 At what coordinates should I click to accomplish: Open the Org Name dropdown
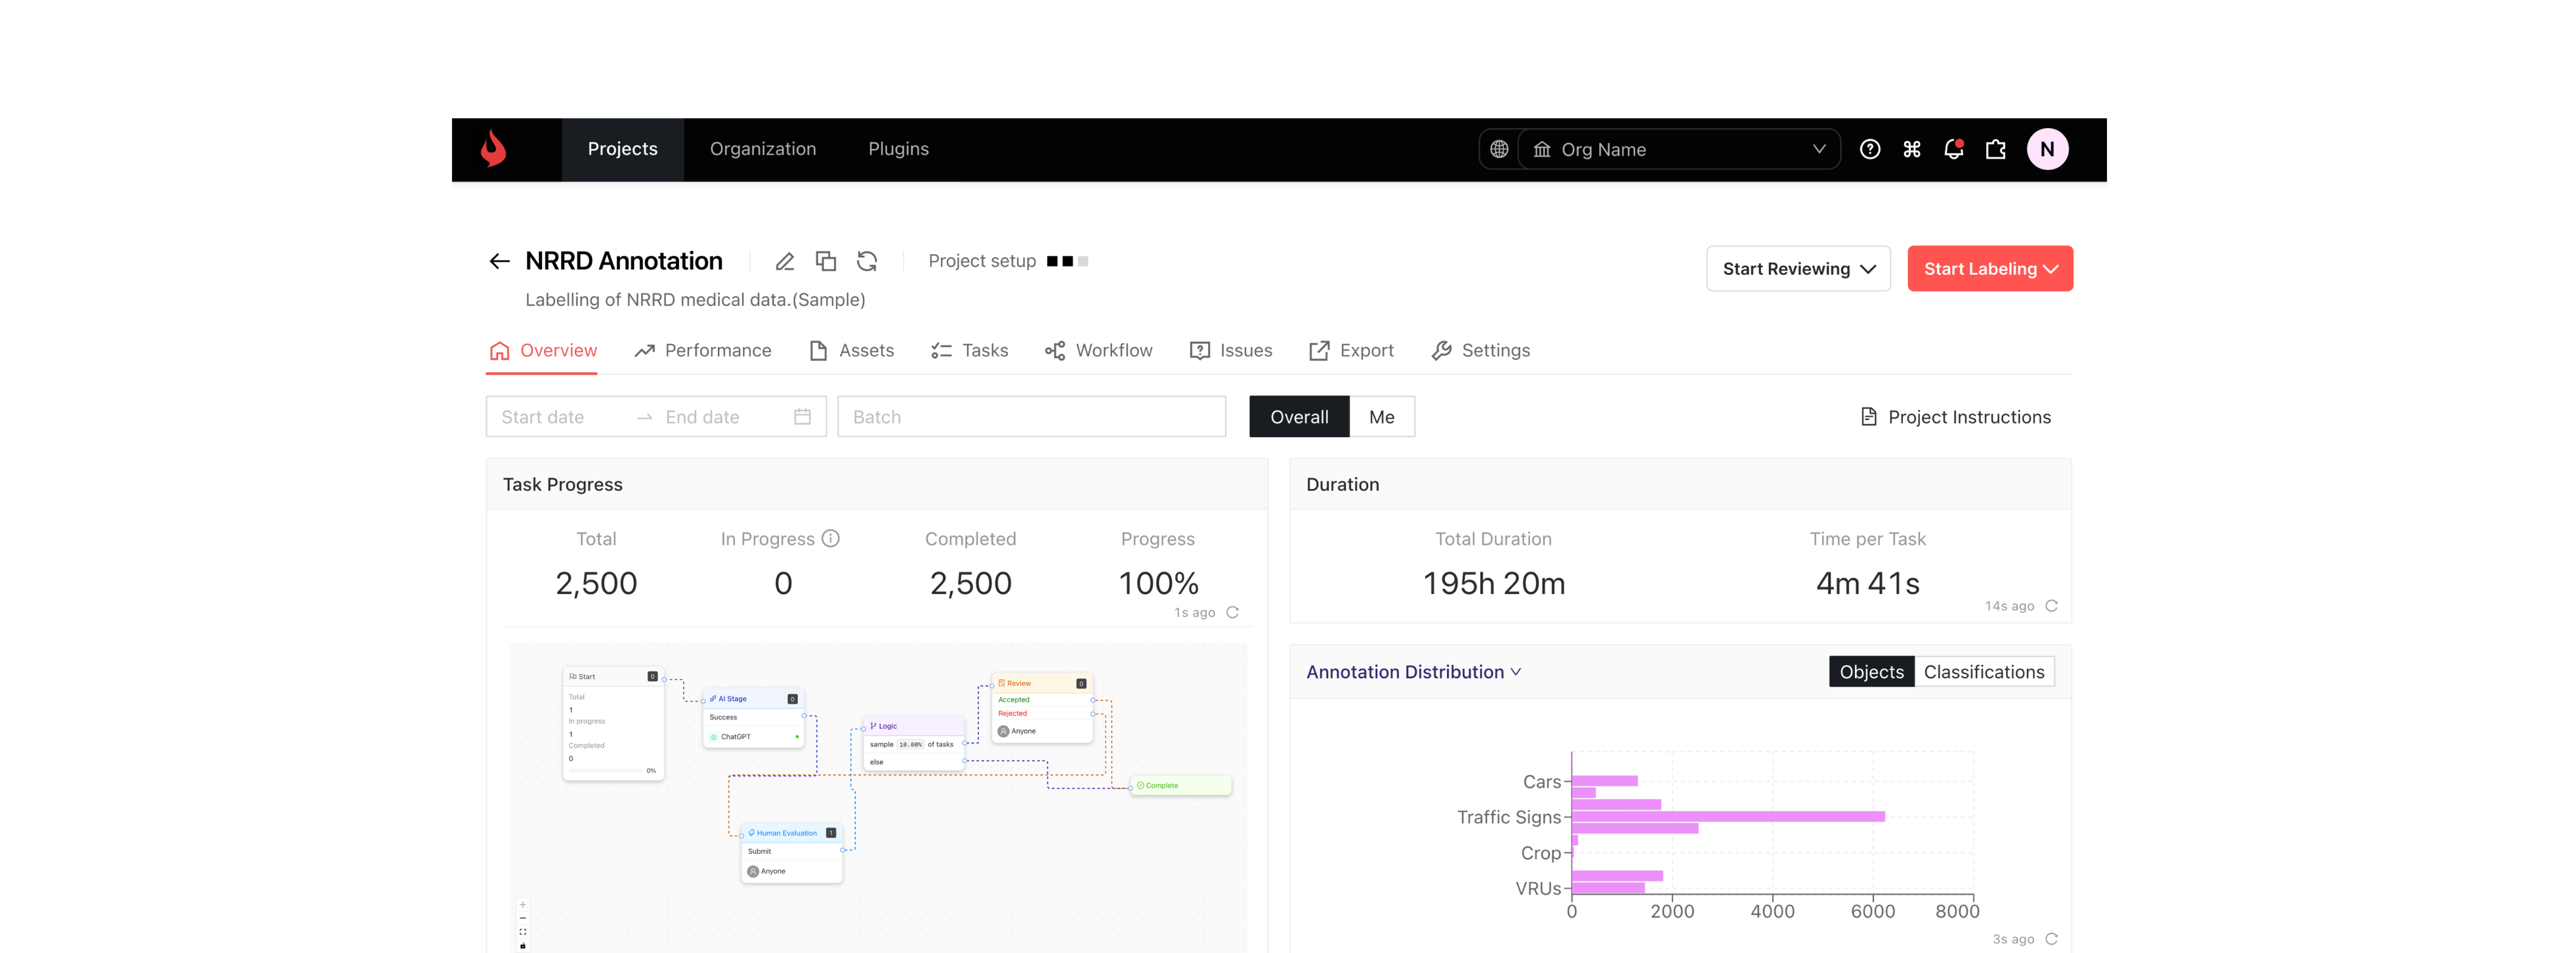[1679, 149]
